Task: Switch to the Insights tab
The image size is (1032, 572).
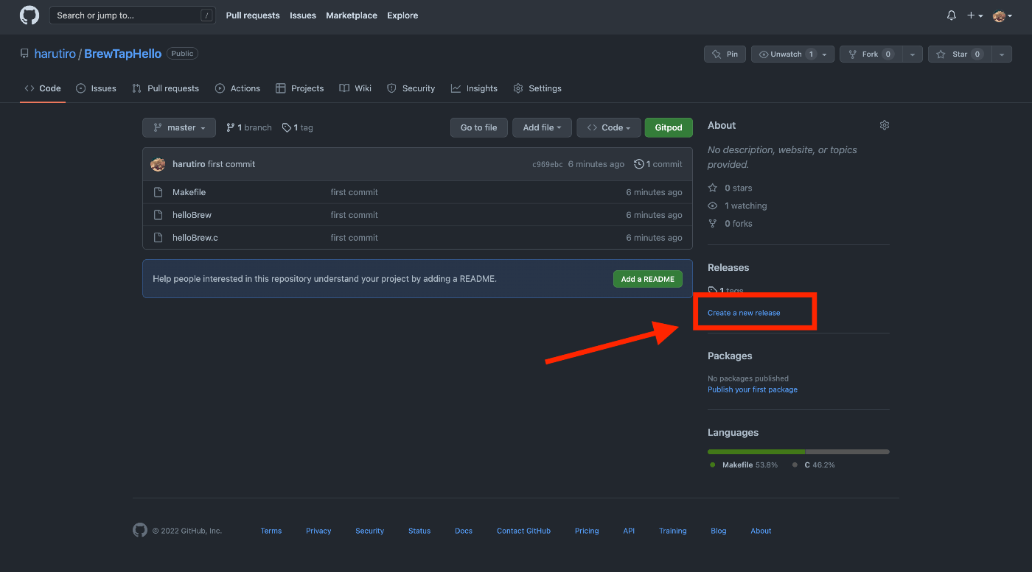Action: pos(474,88)
